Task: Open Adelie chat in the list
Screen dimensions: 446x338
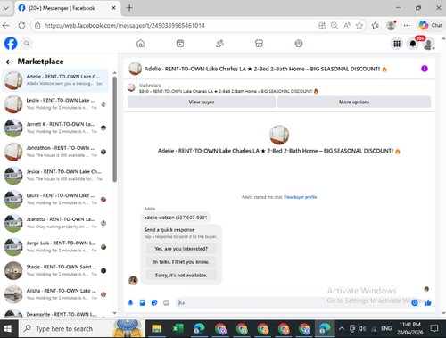Action: (x=55, y=80)
